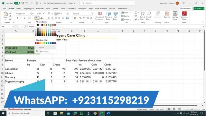Click the Accounting Number Format icon

[75, 18]
